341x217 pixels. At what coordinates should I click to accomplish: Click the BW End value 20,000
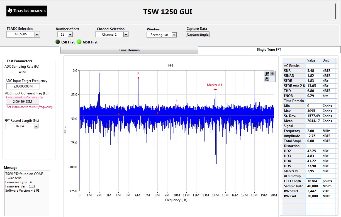(312, 196)
